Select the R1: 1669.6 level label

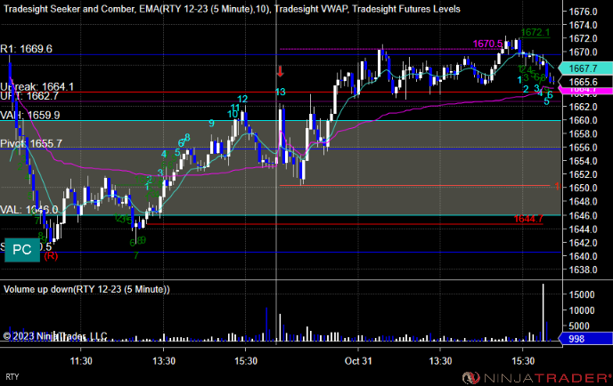pyautogui.click(x=26, y=49)
